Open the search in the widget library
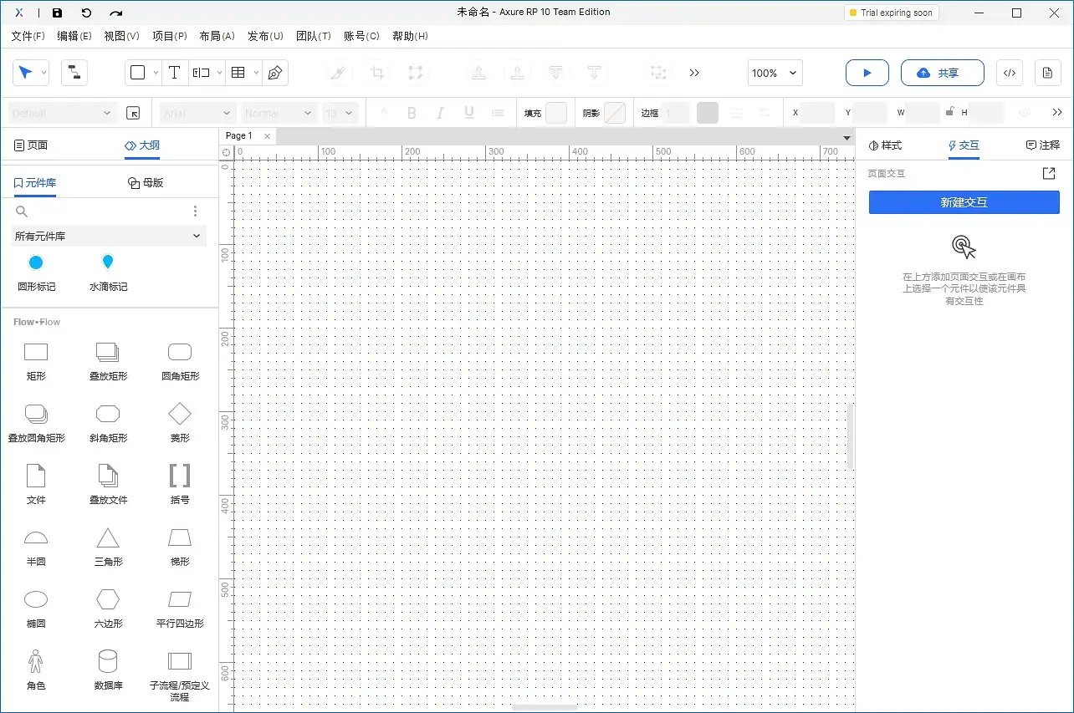The width and height of the screenshot is (1074, 713). click(22, 211)
